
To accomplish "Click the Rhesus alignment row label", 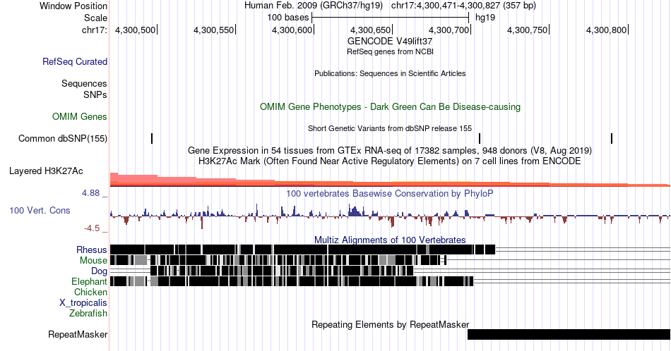I will point(92,250).
